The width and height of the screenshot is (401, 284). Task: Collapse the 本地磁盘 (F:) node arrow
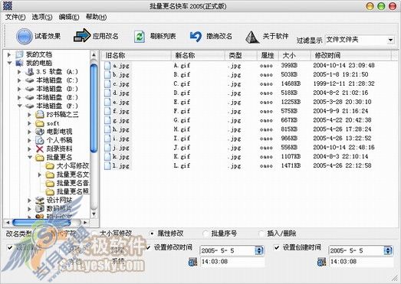click(x=19, y=106)
